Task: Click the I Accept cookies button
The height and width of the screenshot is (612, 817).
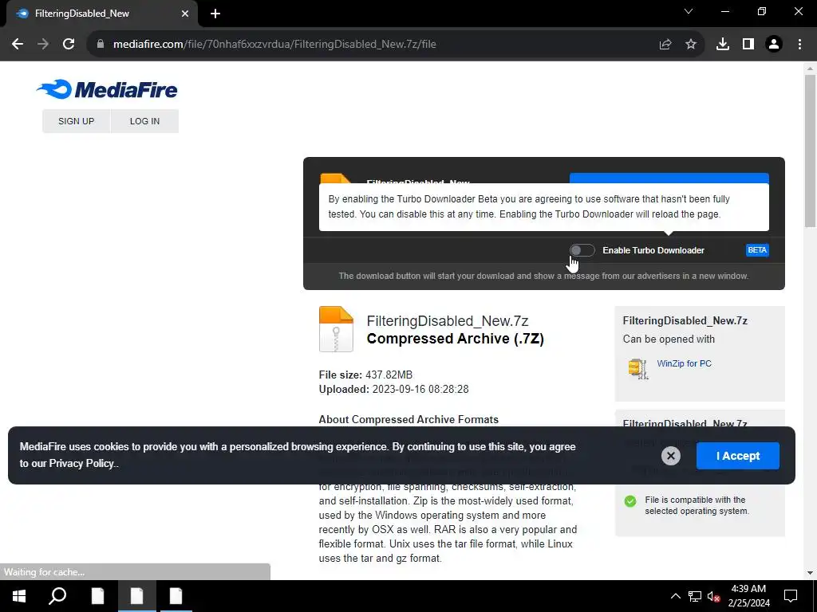Action: 738,456
